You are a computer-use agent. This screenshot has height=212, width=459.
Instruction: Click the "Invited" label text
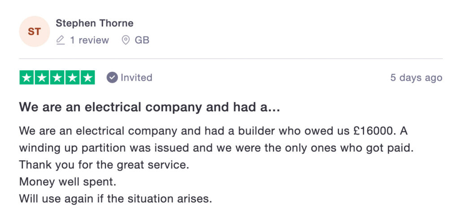(136, 78)
